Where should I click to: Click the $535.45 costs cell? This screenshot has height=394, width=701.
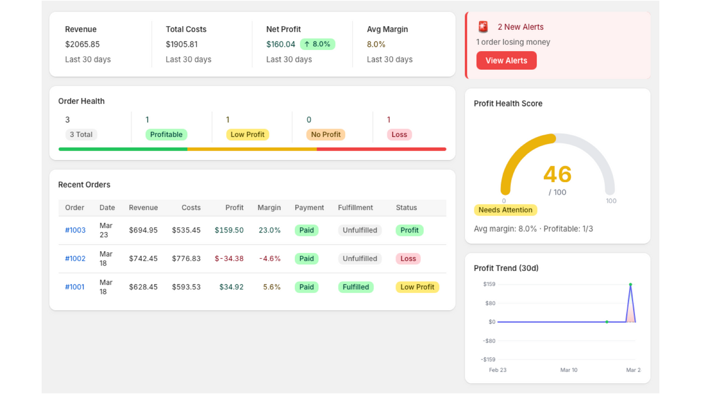coord(186,230)
